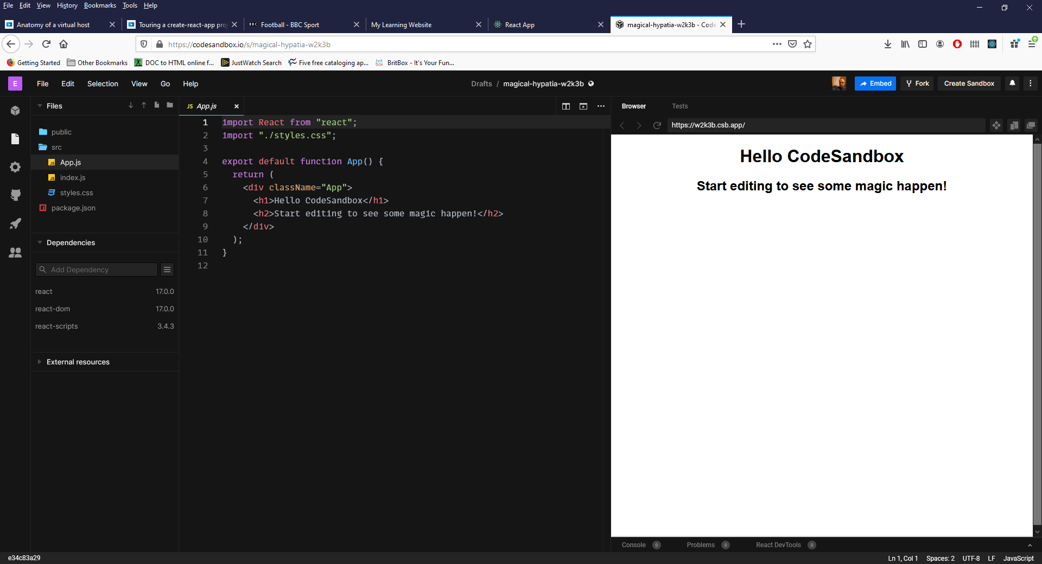Click the Spaces: 2 status bar entry
1042x564 pixels.
click(940, 558)
